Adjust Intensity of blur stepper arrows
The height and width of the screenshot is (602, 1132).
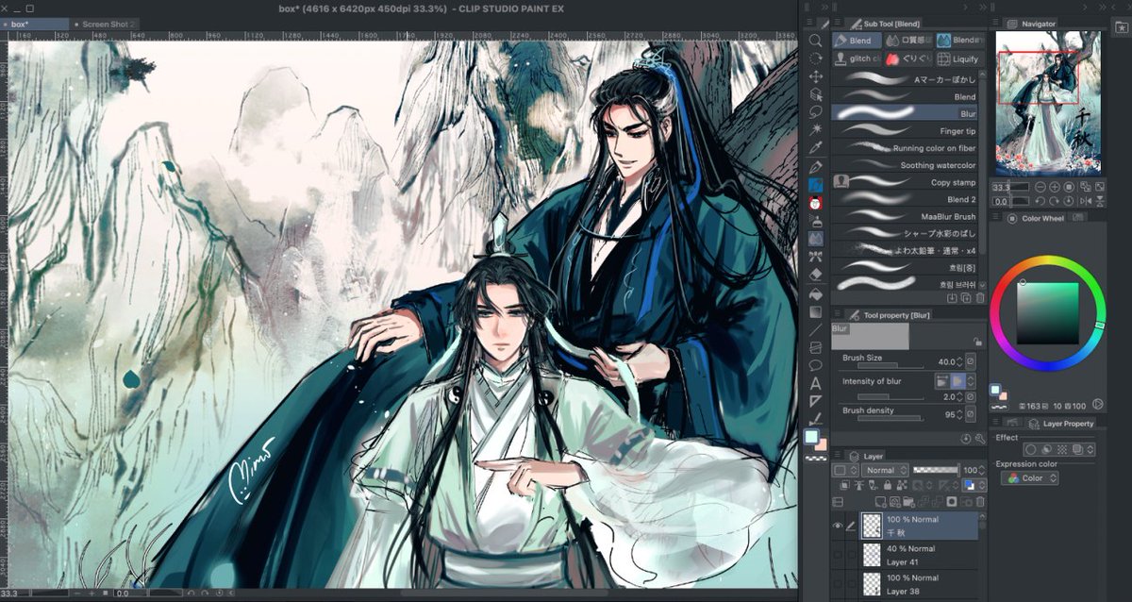(x=960, y=397)
